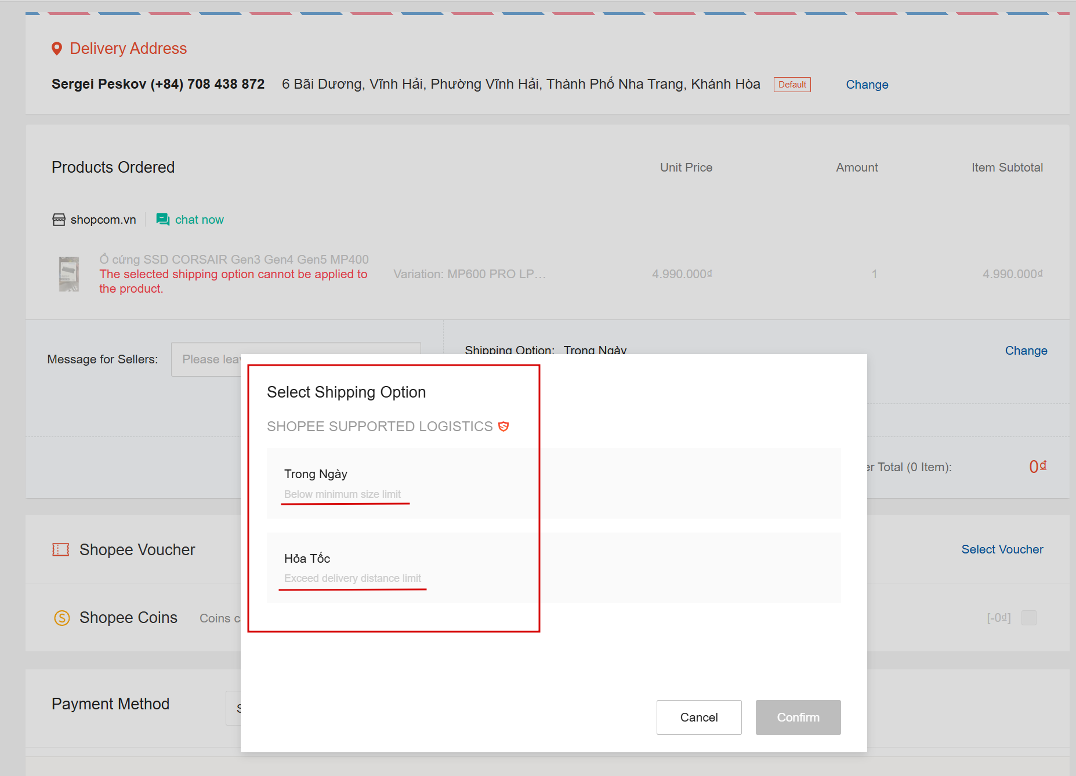The height and width of the screenshot is (776, 1076).
Task: Click the shopcom.vn store icon
Action: click(x=59, y=220)
